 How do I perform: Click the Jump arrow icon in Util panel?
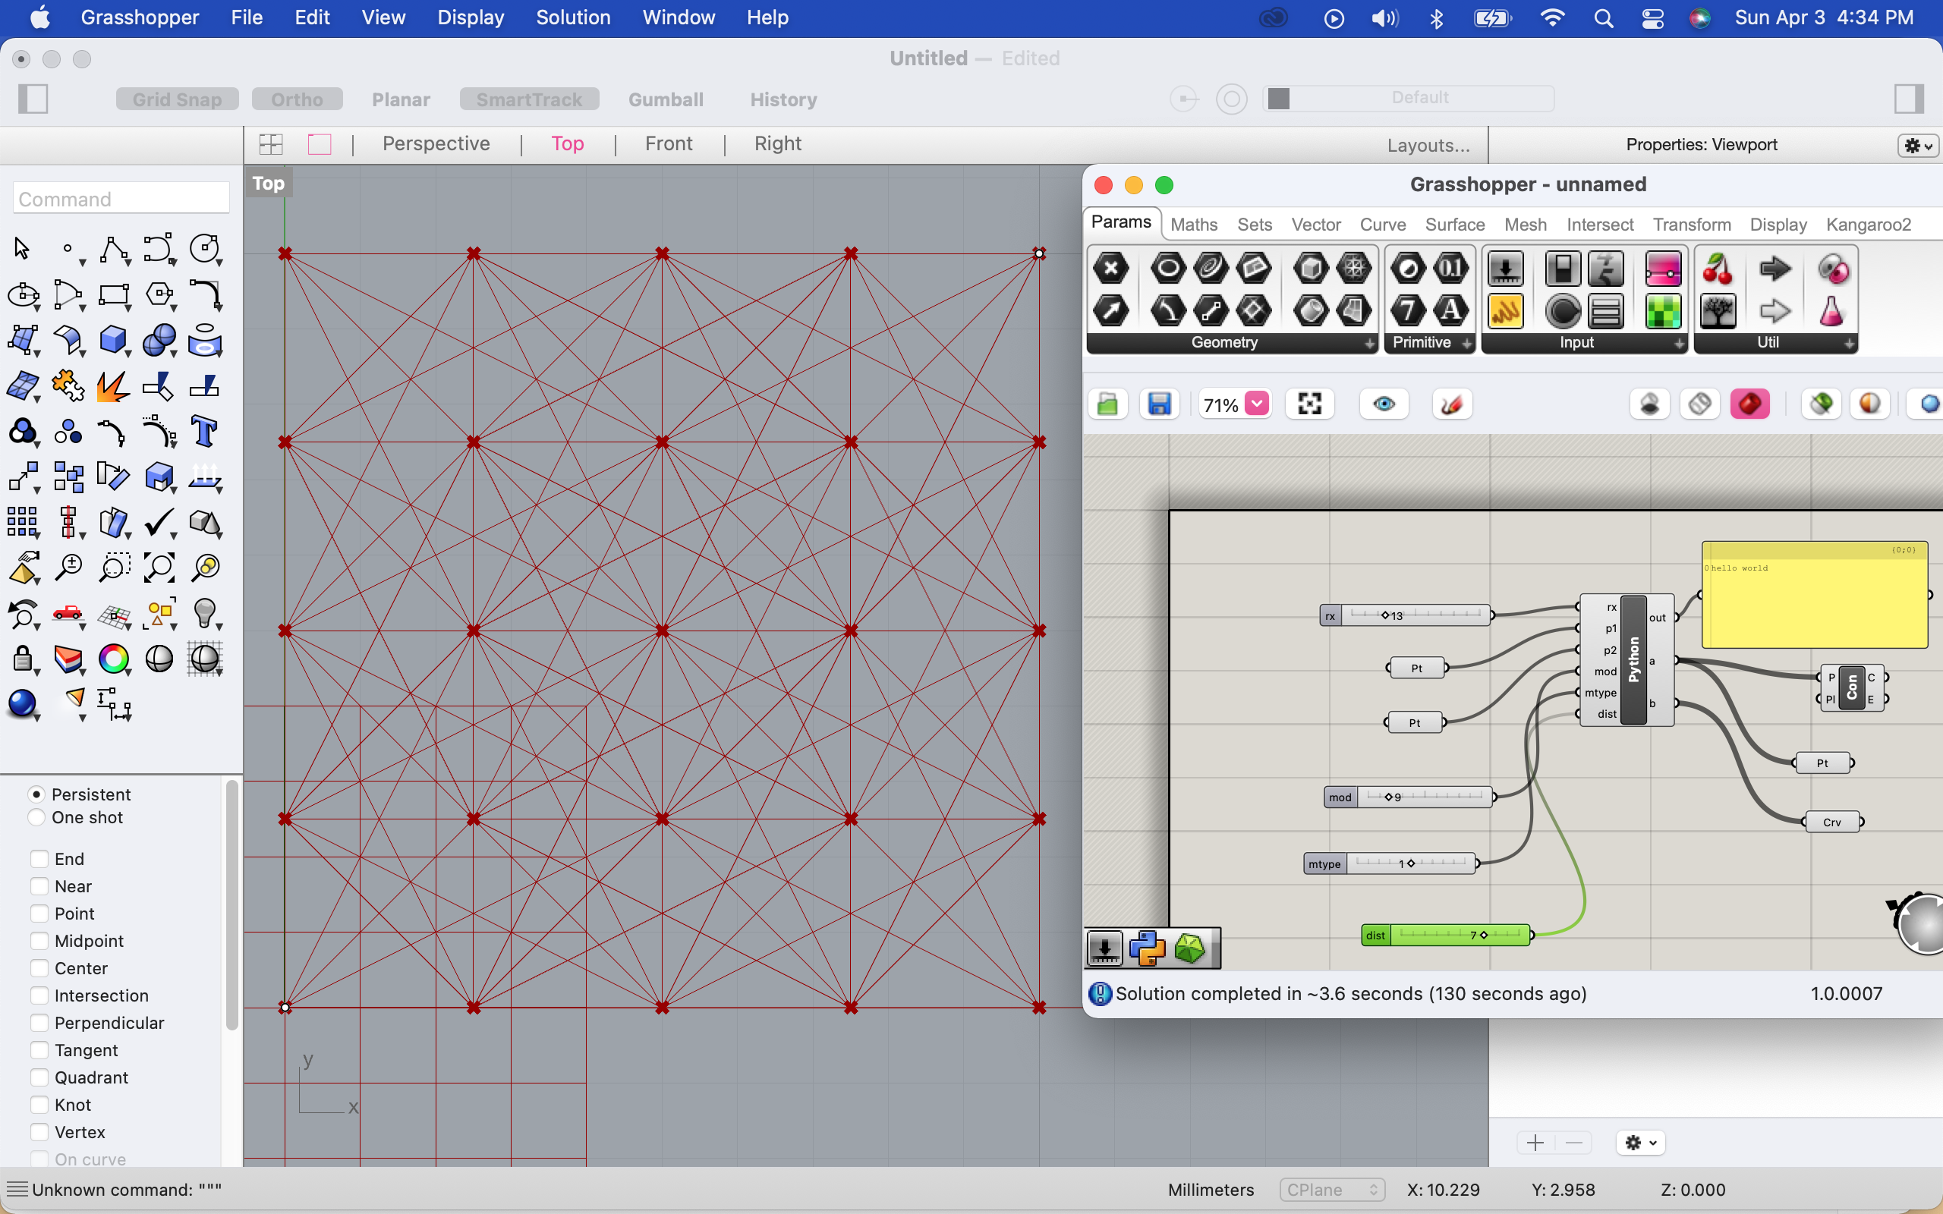pyautogui.click(x=1775, y=268)
